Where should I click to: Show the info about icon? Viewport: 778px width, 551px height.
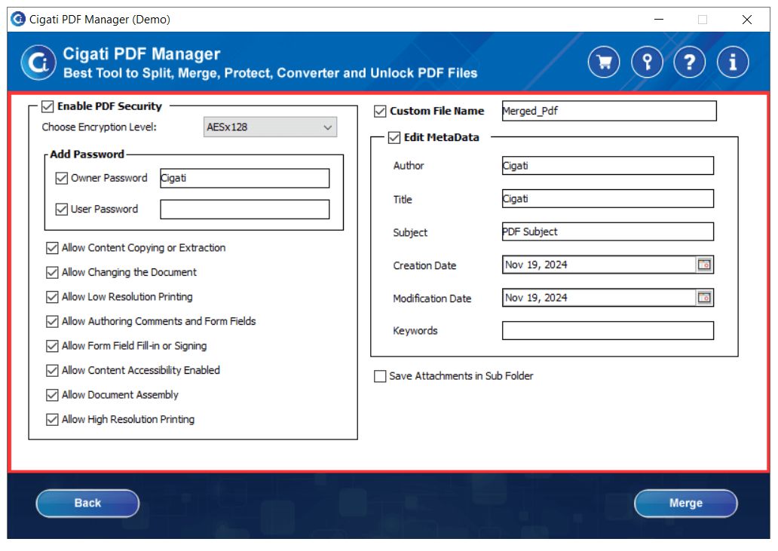tap(732, 62)
